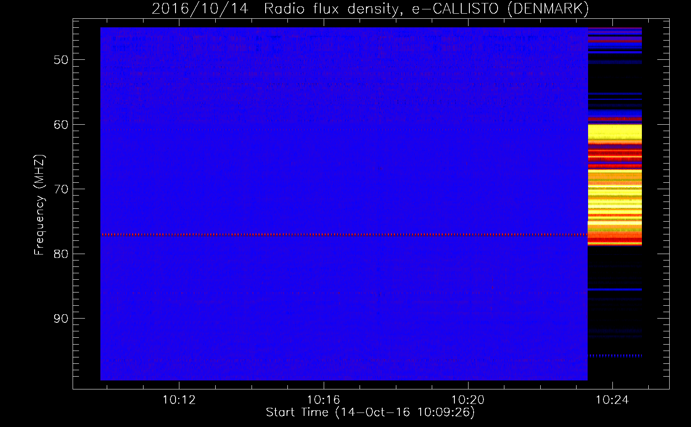Click the plot title "Radio flux density, e-CALLISTO (DENMARK)"
Image resolution: width=691 pixels, height=427 pixels.
coord(426,9)
